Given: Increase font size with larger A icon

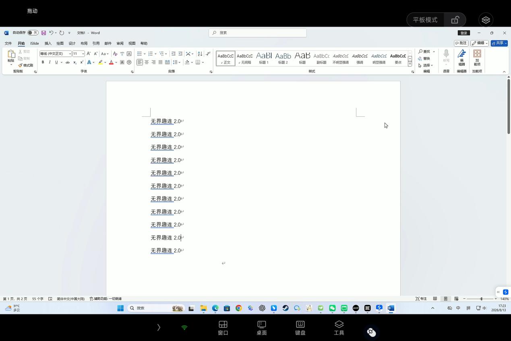Looking at the screenshot, I should coord(89,54).
